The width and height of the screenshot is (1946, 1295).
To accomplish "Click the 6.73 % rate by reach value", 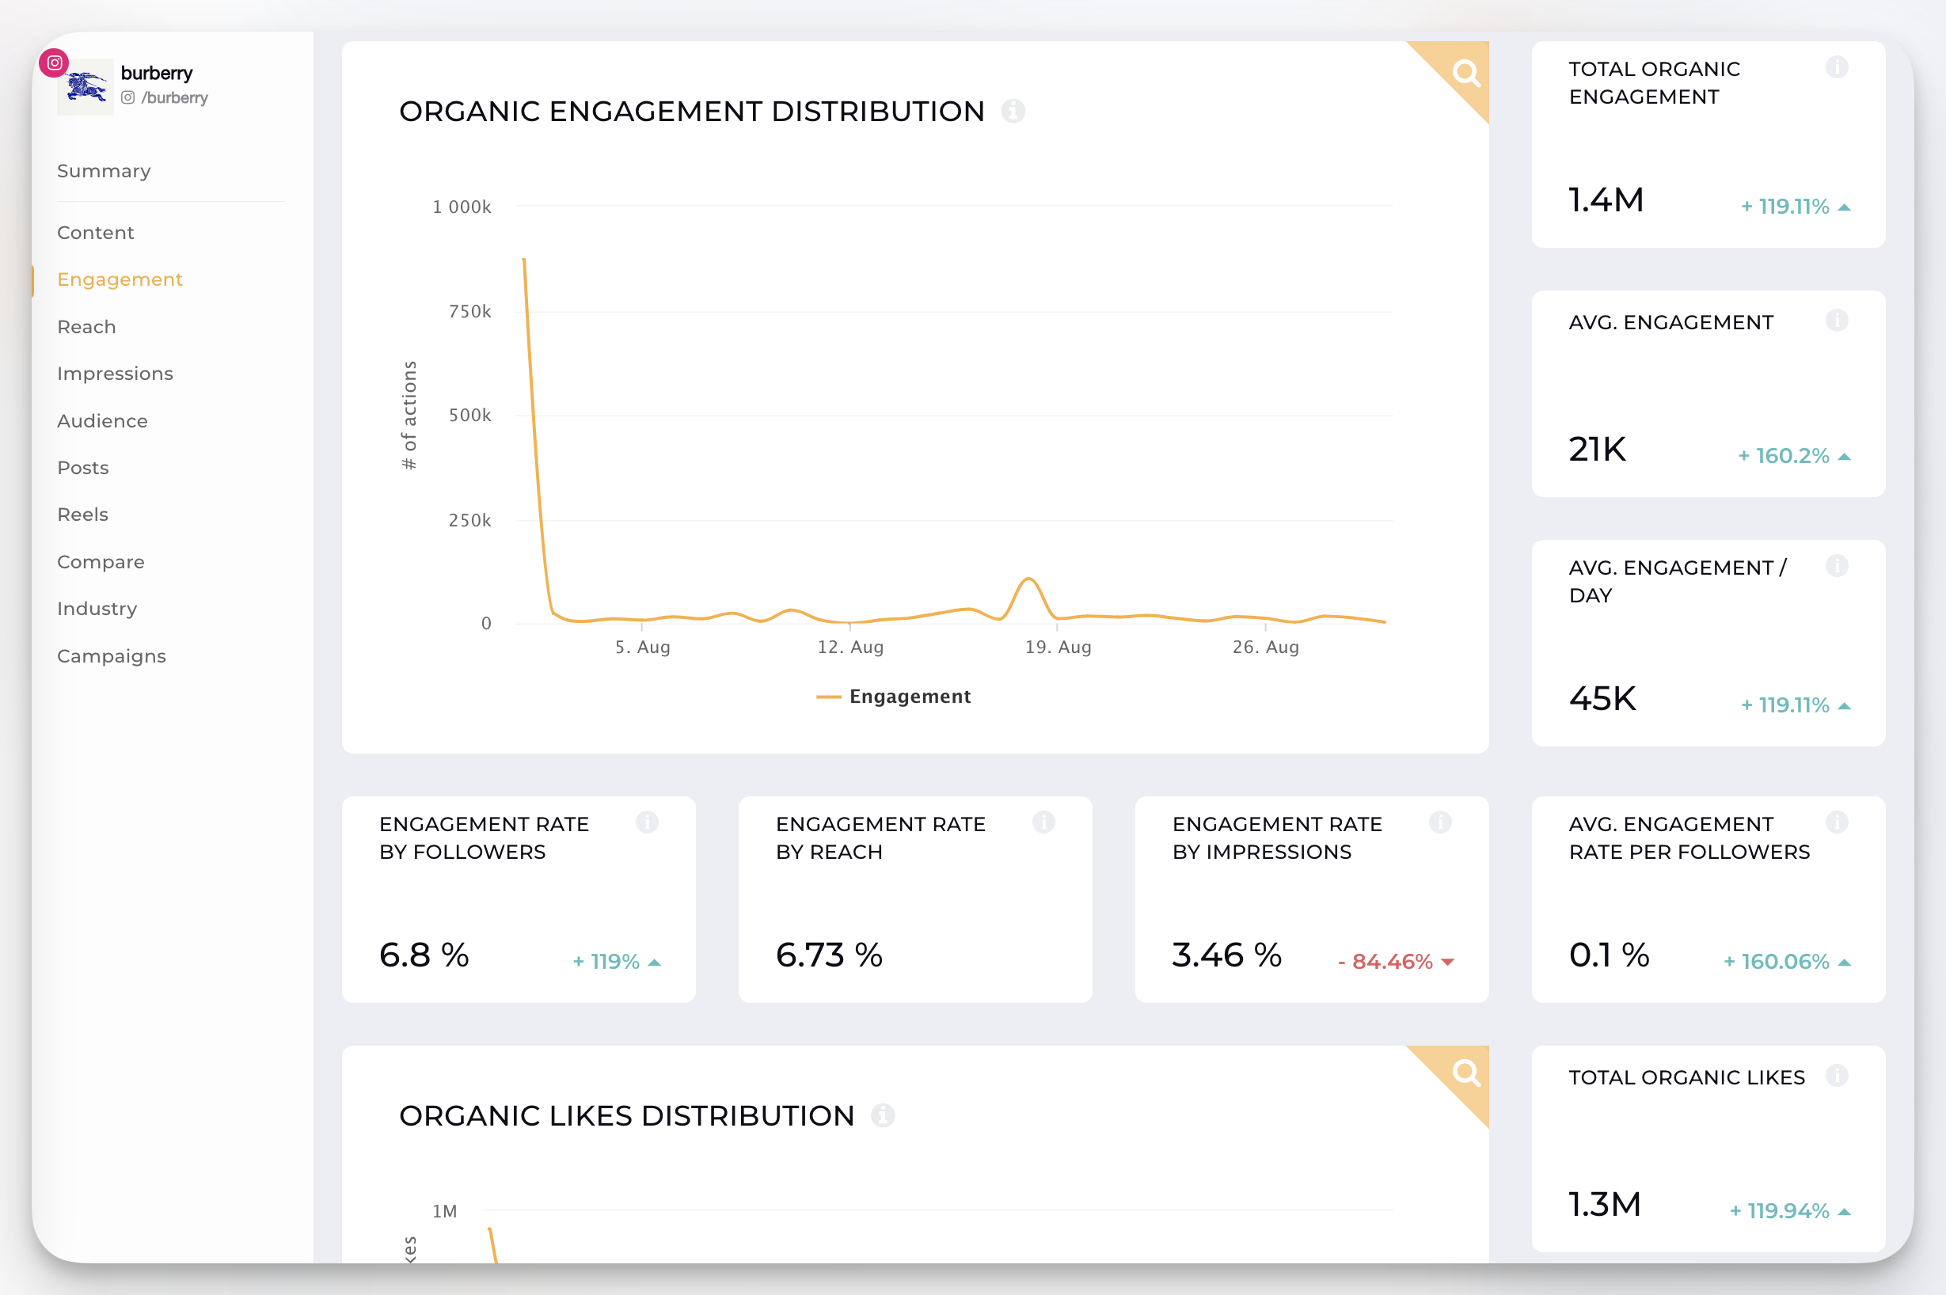I will point(829,955).
